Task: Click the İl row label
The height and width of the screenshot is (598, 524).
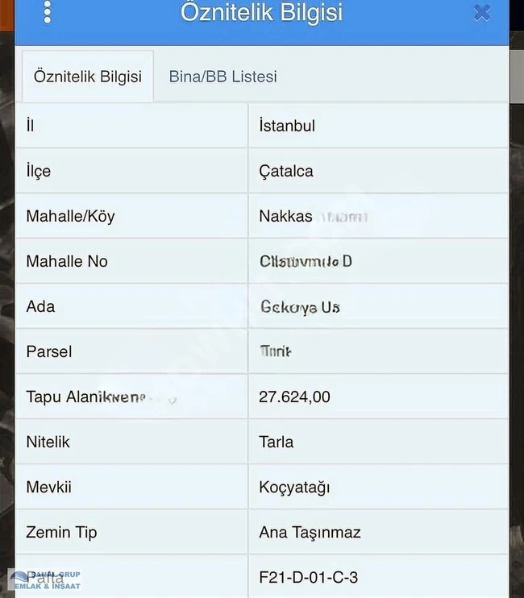Action: [31, 126]
